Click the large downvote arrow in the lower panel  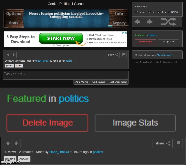click(16, 143)
